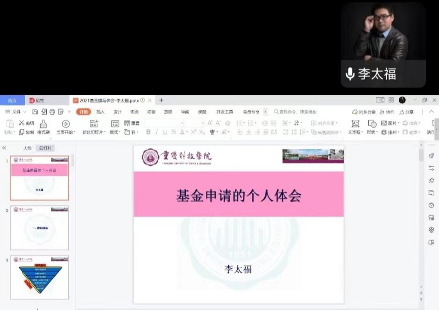Screen dimensions: 439x310
Task: Click the Format Painter (格式刷) brush icon
Action: (x=44, y=124)
